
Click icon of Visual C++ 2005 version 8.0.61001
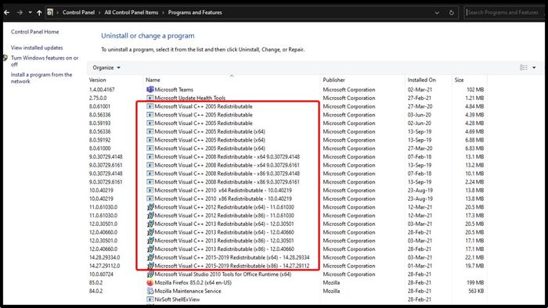click(x=150, y=106)
